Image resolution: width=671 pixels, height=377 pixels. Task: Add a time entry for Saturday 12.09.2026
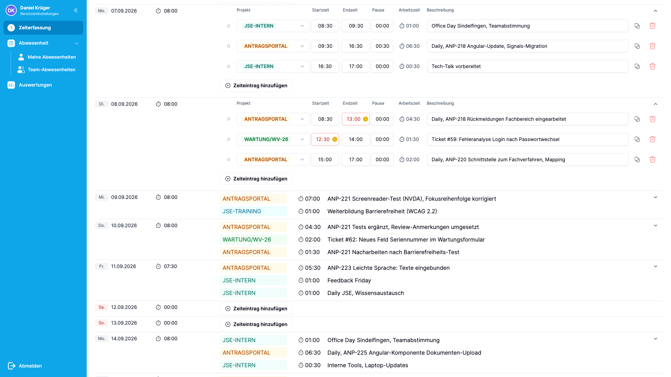256,309
